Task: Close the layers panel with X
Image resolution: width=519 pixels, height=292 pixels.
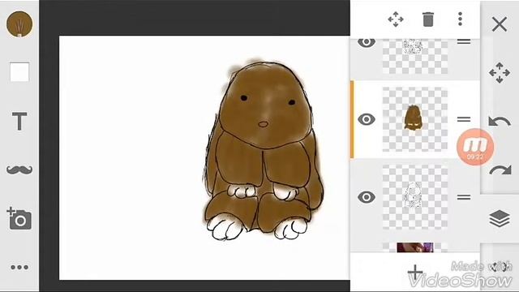Action: (500, 24)
